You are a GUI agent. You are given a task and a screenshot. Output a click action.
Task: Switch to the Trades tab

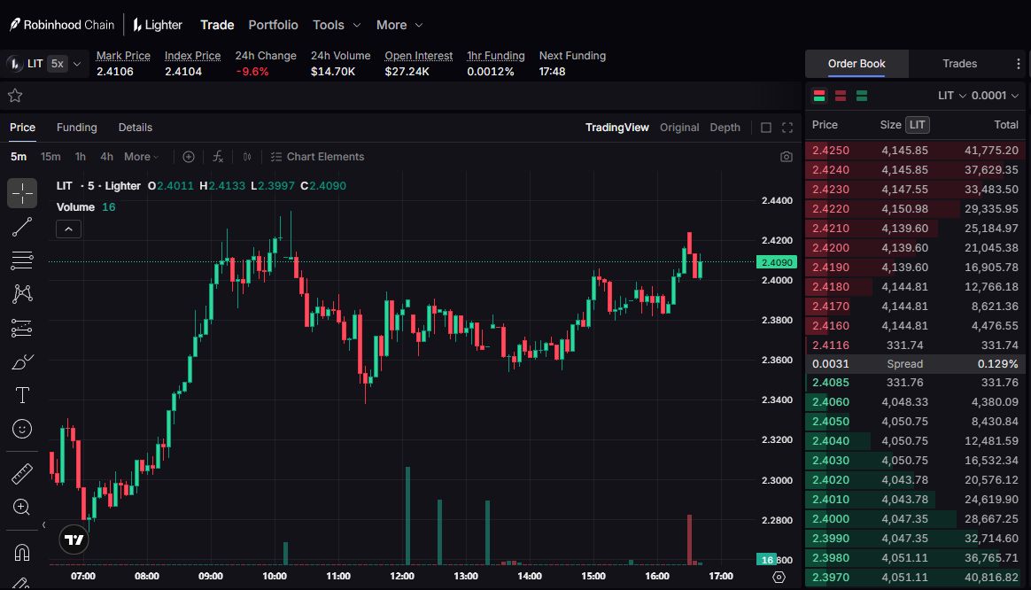click(959, 64)
